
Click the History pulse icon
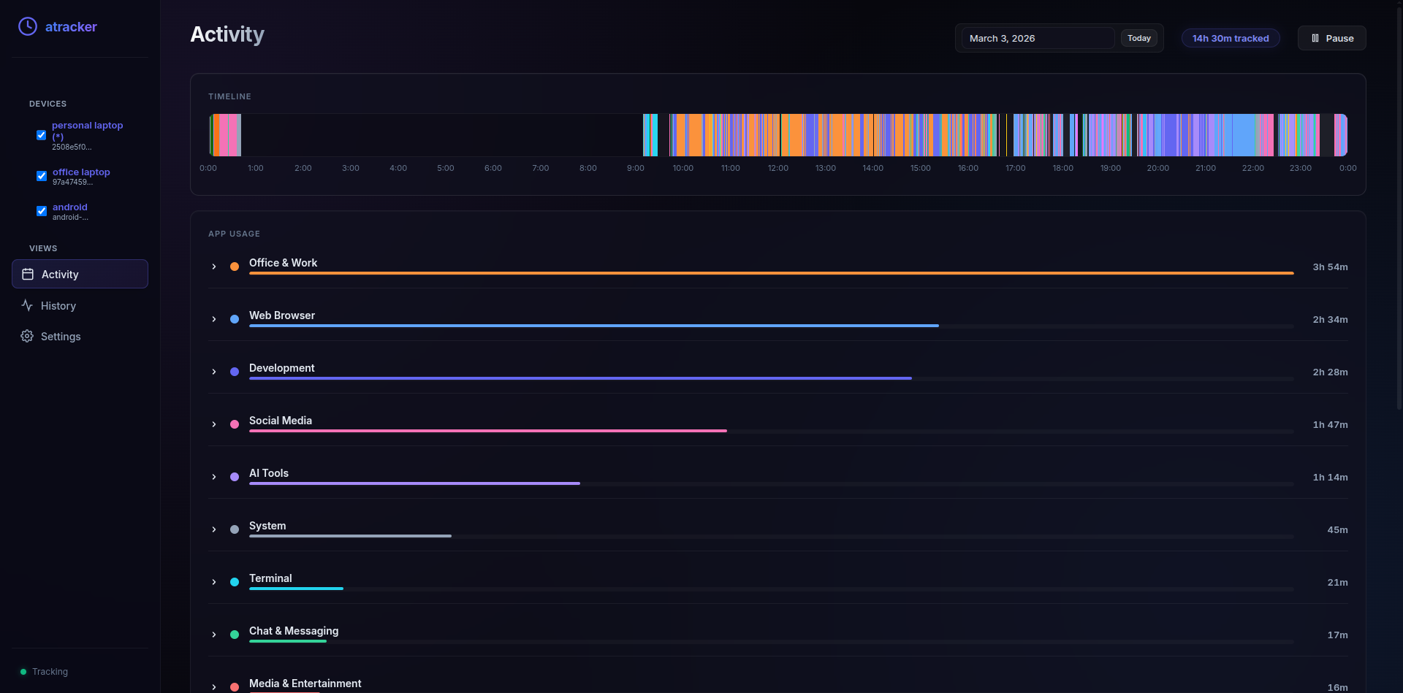point(27,306)
